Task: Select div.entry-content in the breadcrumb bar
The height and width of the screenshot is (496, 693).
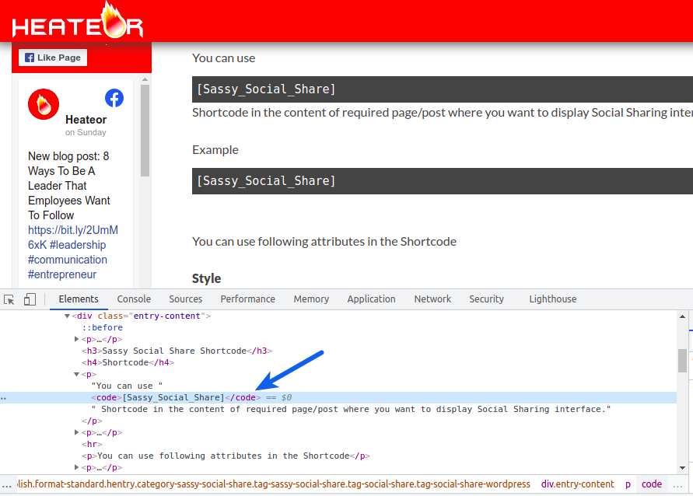Action: click(x=577, y=484)
